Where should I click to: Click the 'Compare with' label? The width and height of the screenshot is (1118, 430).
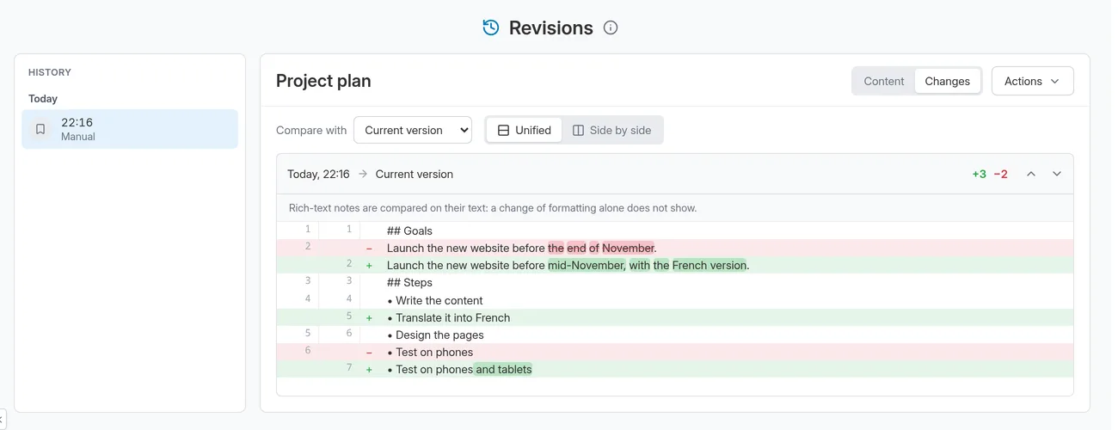click(311, 130)
